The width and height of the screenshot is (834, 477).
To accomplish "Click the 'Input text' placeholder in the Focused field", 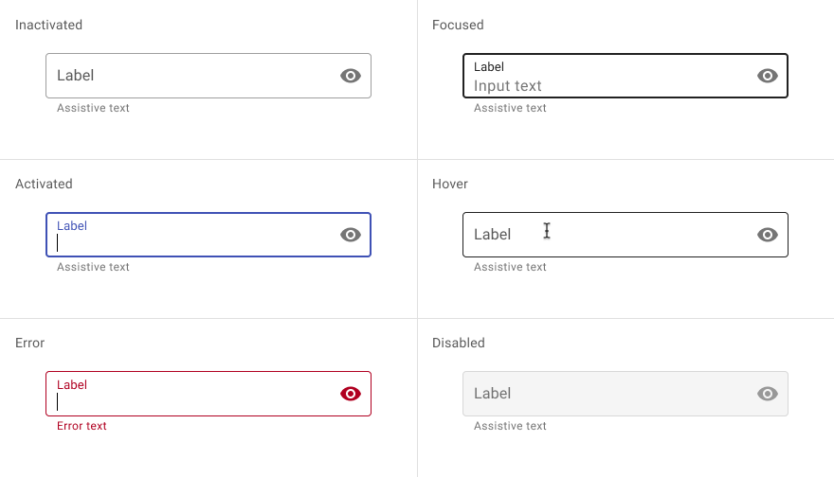I will click(507, 86).
